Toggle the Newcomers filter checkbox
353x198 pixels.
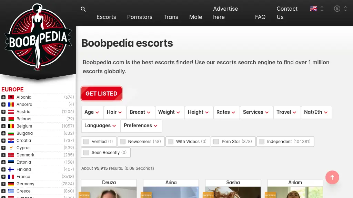pyautogui.click(x=123, y=142)
